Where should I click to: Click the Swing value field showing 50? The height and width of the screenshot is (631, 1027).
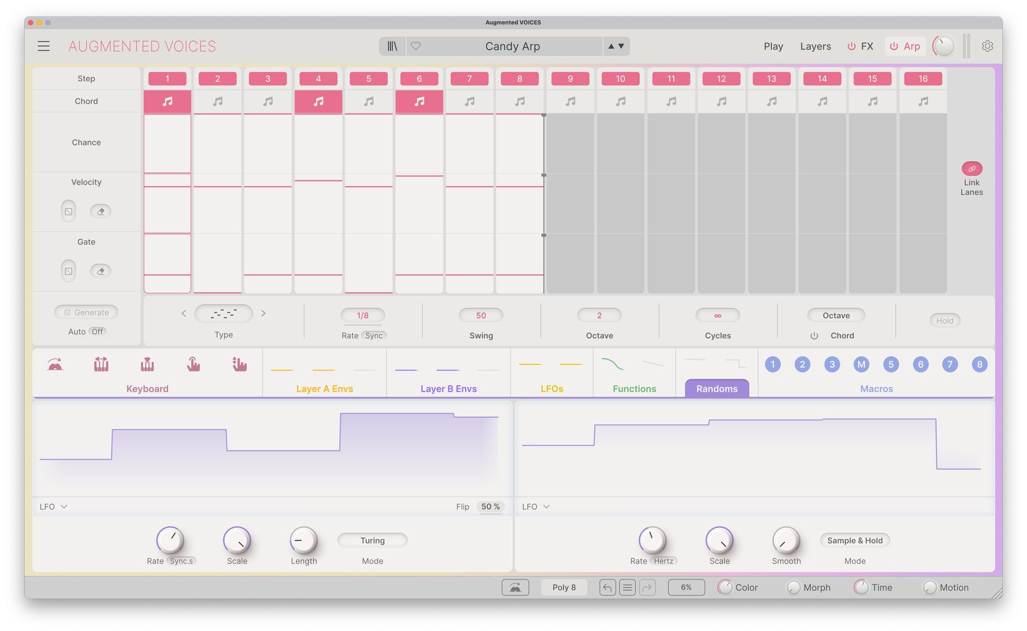(481, 316)
